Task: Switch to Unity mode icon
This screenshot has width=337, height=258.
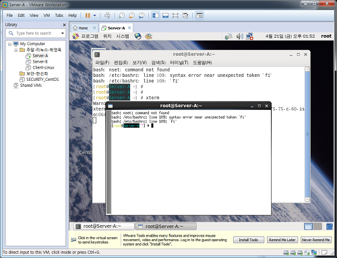Action: (x=185, y=15)
